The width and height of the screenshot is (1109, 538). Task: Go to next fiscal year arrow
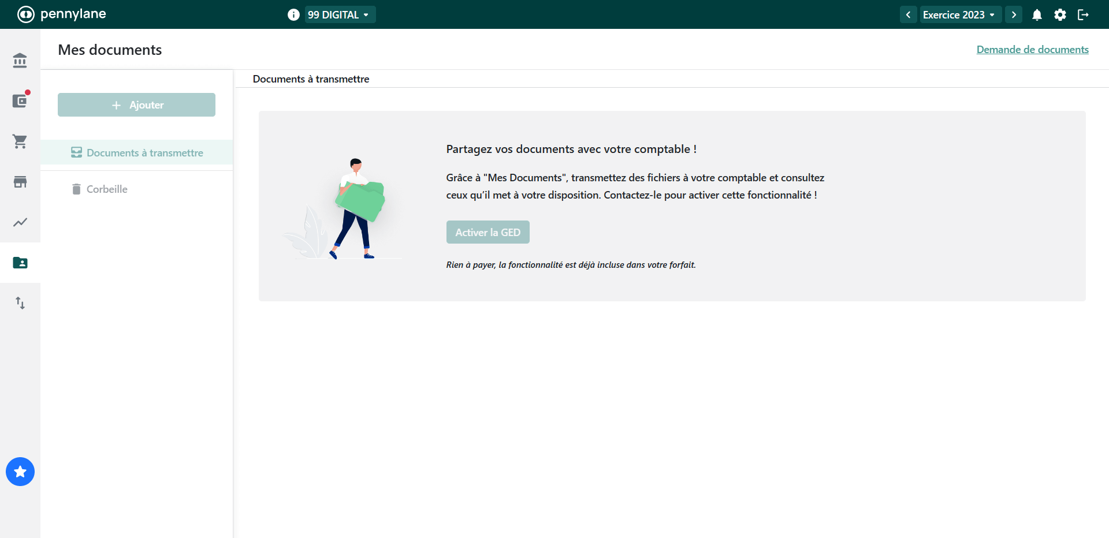click(1014, 15)
